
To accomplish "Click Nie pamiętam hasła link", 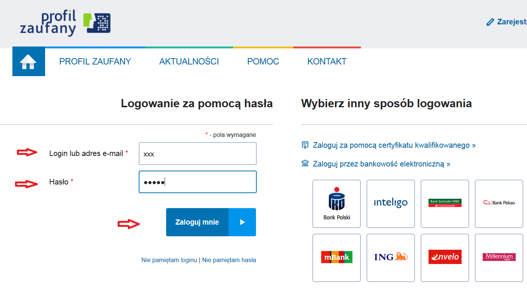I will click(x=229, y=260).
